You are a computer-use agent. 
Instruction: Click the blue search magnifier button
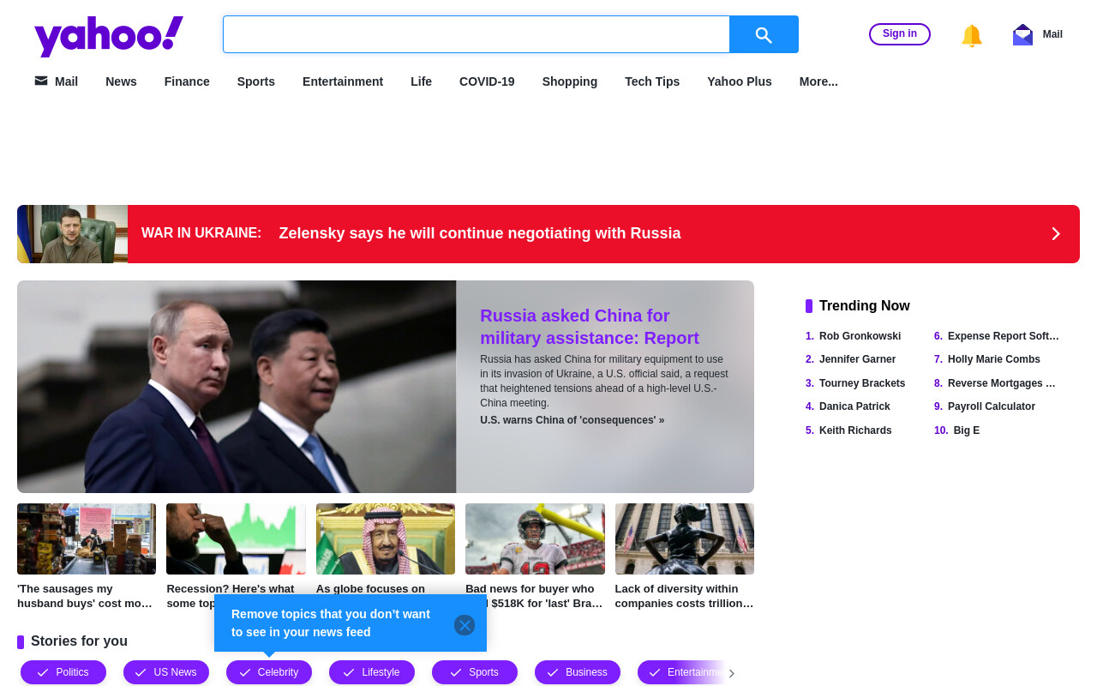[x=764, y=34]
